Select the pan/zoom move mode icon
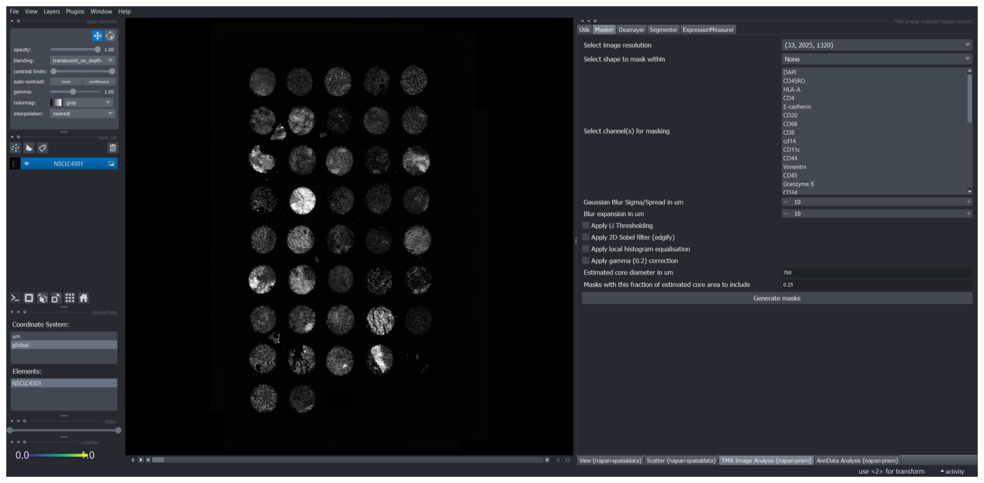 click(x=97, y=36)
